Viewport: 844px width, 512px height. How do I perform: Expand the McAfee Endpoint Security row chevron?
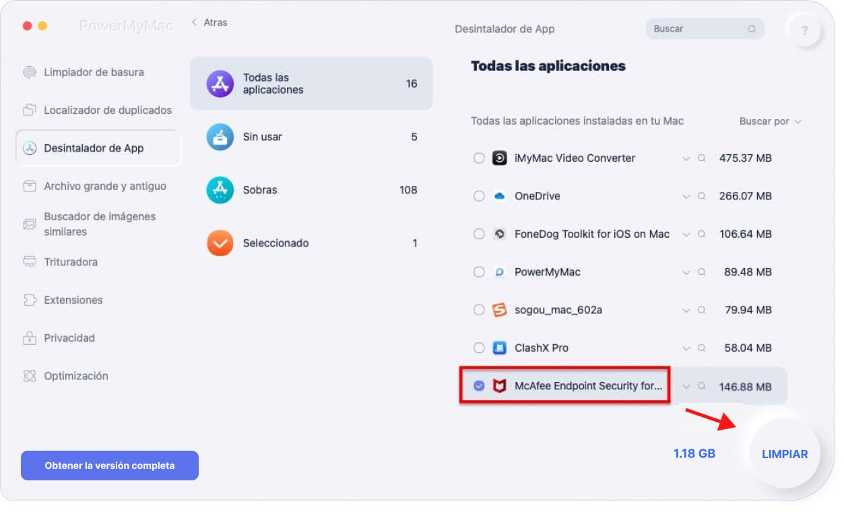point(686,386)
